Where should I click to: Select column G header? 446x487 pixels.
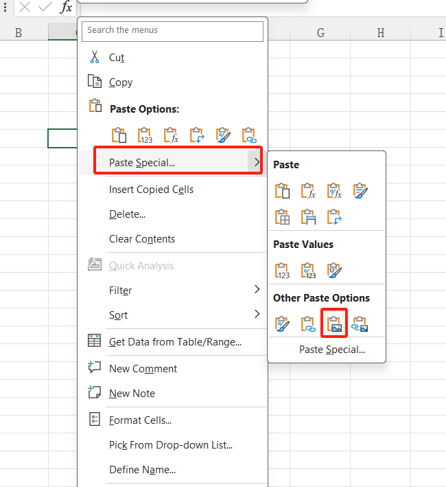(320, 33)
